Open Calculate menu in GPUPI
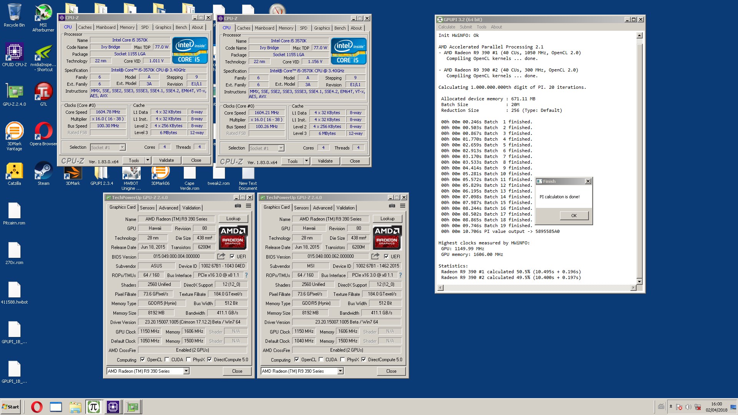Screen dimensions: 738x415 447,27
